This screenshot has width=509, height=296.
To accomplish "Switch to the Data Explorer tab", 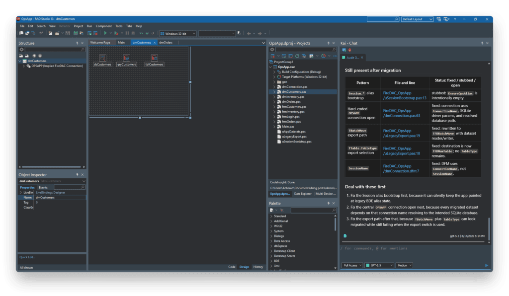I will (303, 194).
